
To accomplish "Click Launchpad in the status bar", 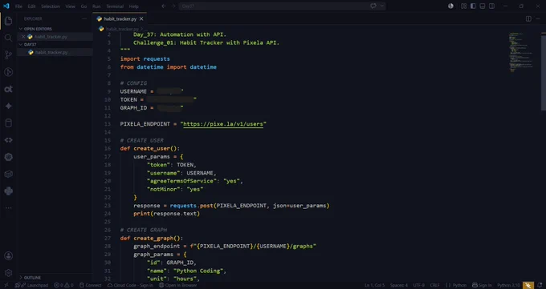I will click(31, 285).
